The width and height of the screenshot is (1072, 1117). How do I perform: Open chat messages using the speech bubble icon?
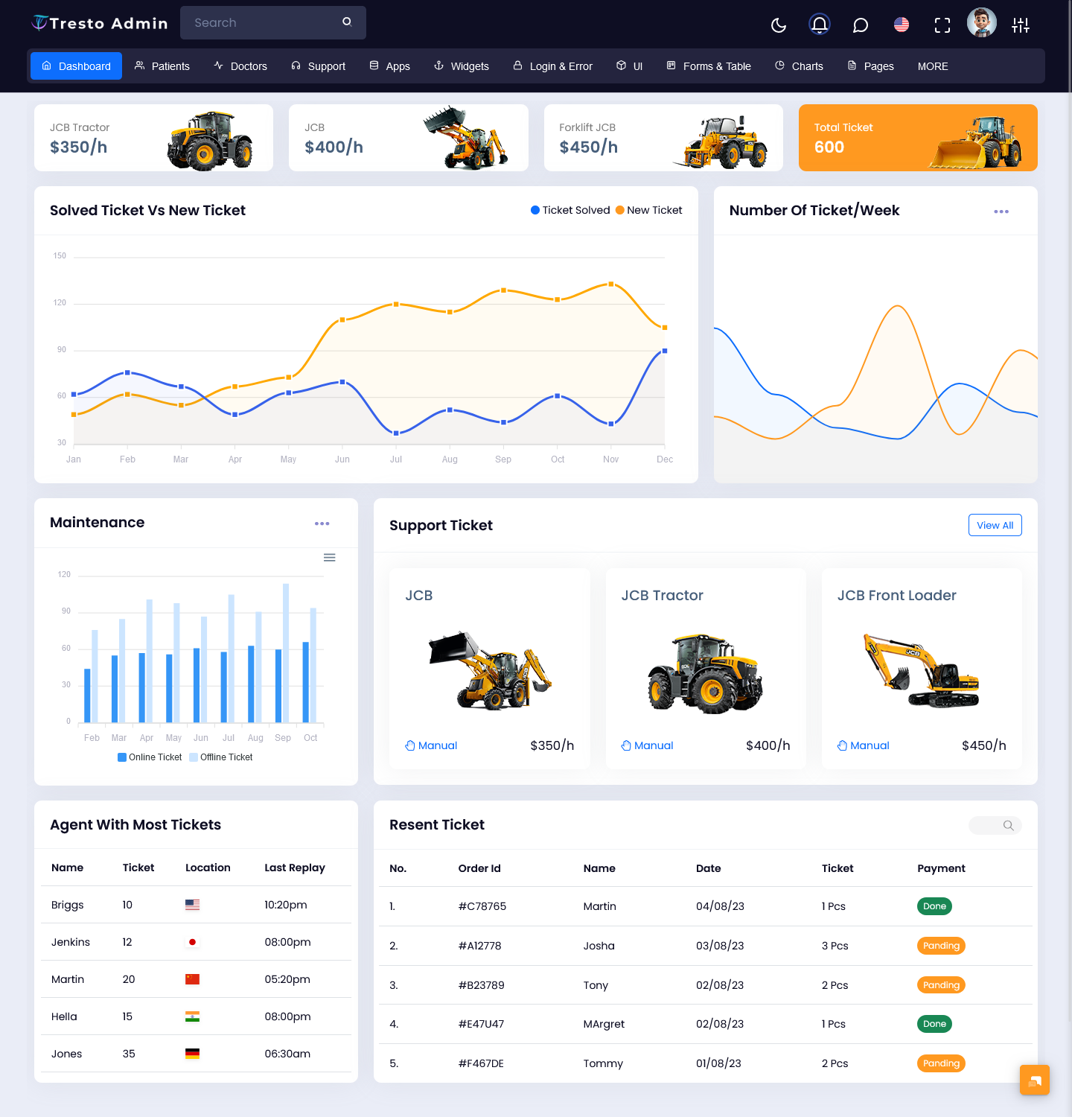[x=860, y=25]
